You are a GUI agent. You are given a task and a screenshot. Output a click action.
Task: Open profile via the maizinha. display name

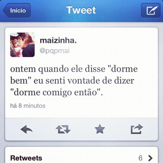point(58,41)
